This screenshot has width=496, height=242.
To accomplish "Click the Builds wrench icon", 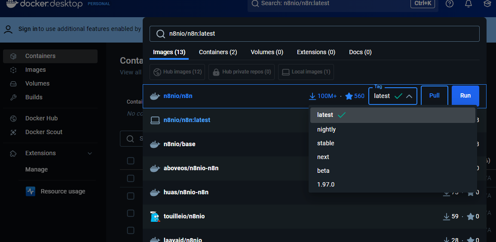I will (x=13, y=98).
